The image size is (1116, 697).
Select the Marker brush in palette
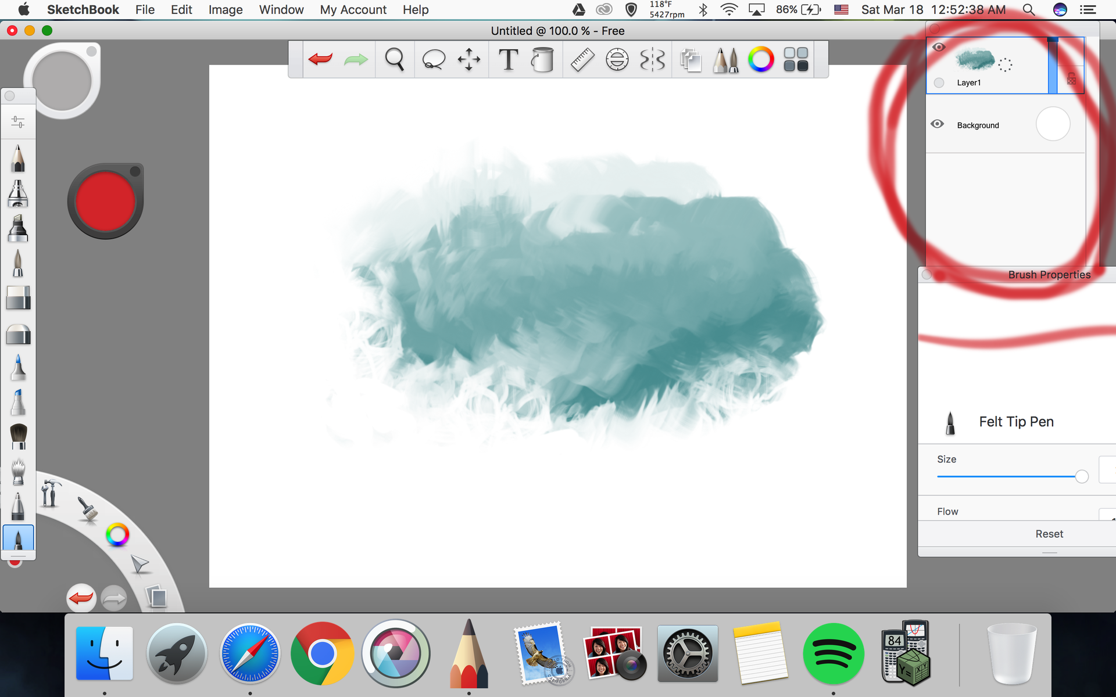[18, 228]
